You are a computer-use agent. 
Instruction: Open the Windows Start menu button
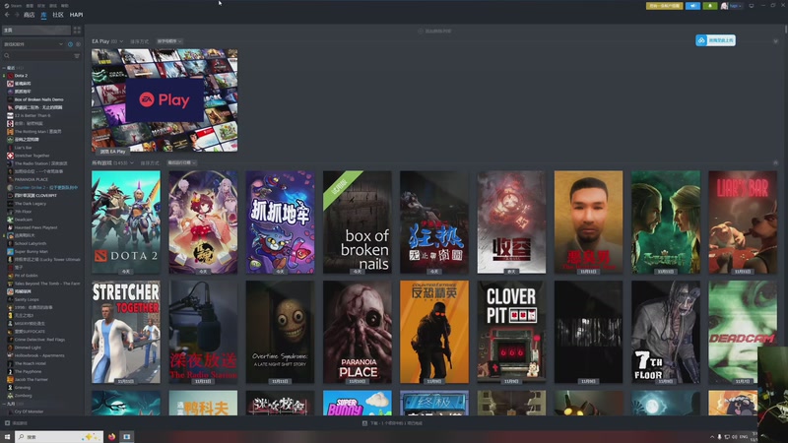pyautogui.click(x=7, y=437)
